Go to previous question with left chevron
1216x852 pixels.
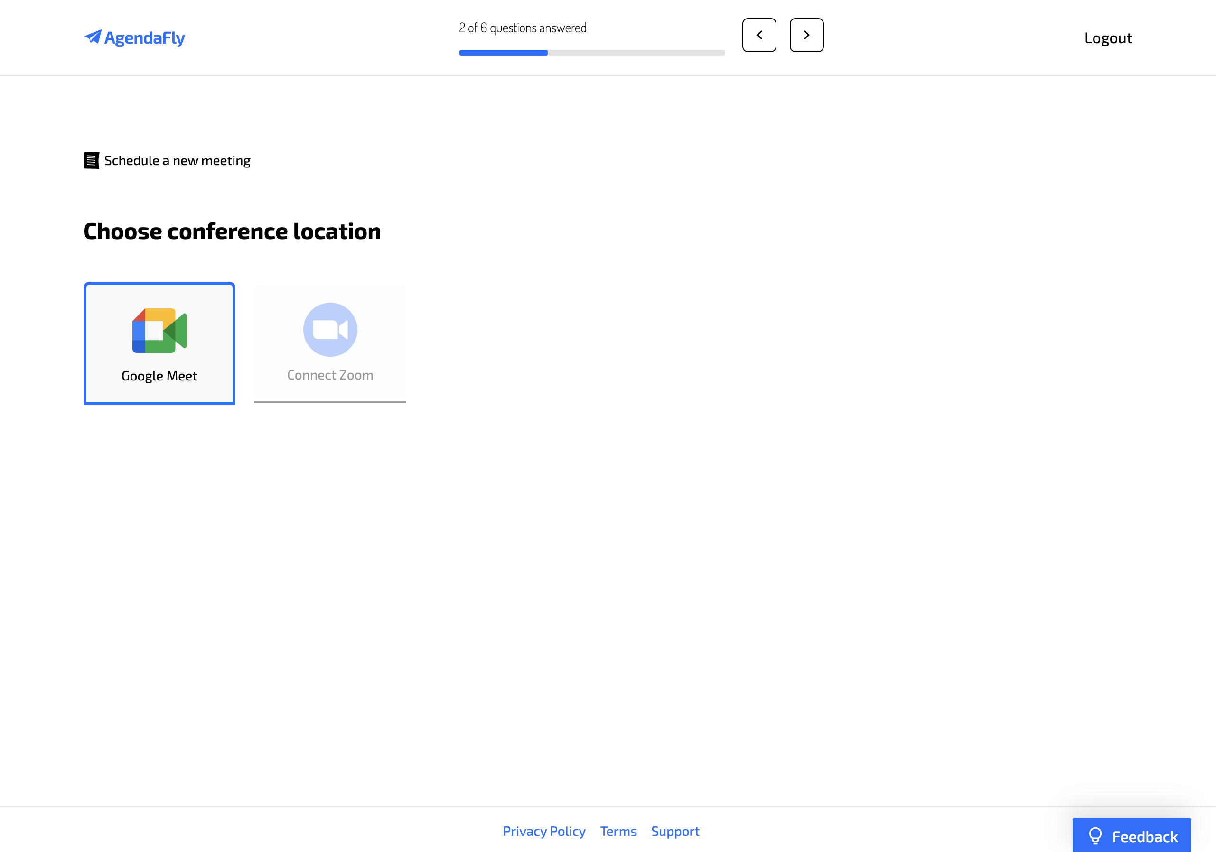(759, 35)
